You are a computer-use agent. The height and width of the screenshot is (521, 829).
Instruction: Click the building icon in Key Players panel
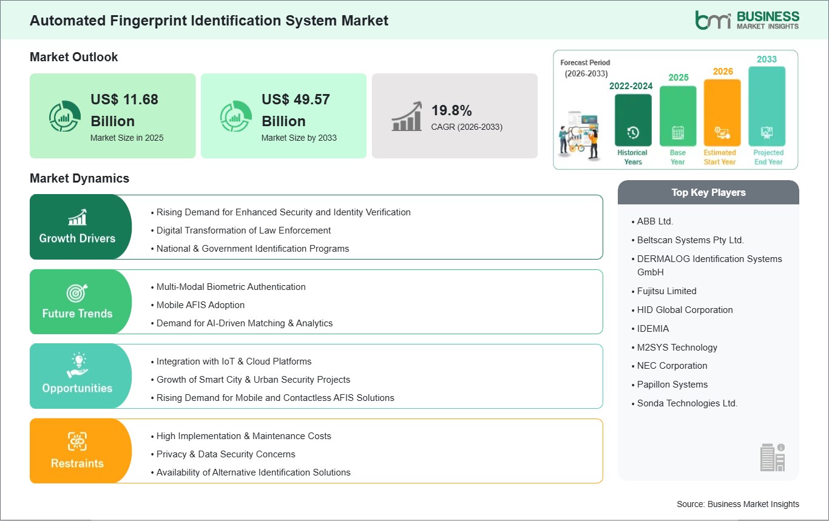click(x=773, y=457)
